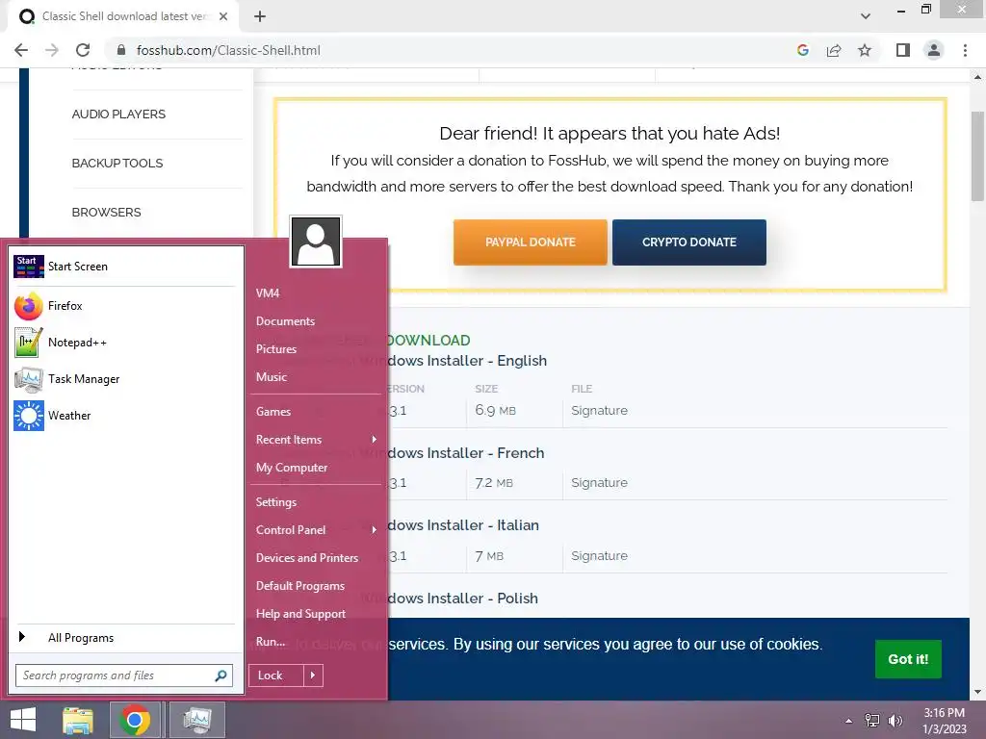Open Windows Installer - Italian download
The height and width of the screenshot is (739, 986).
tap(463, 525)
